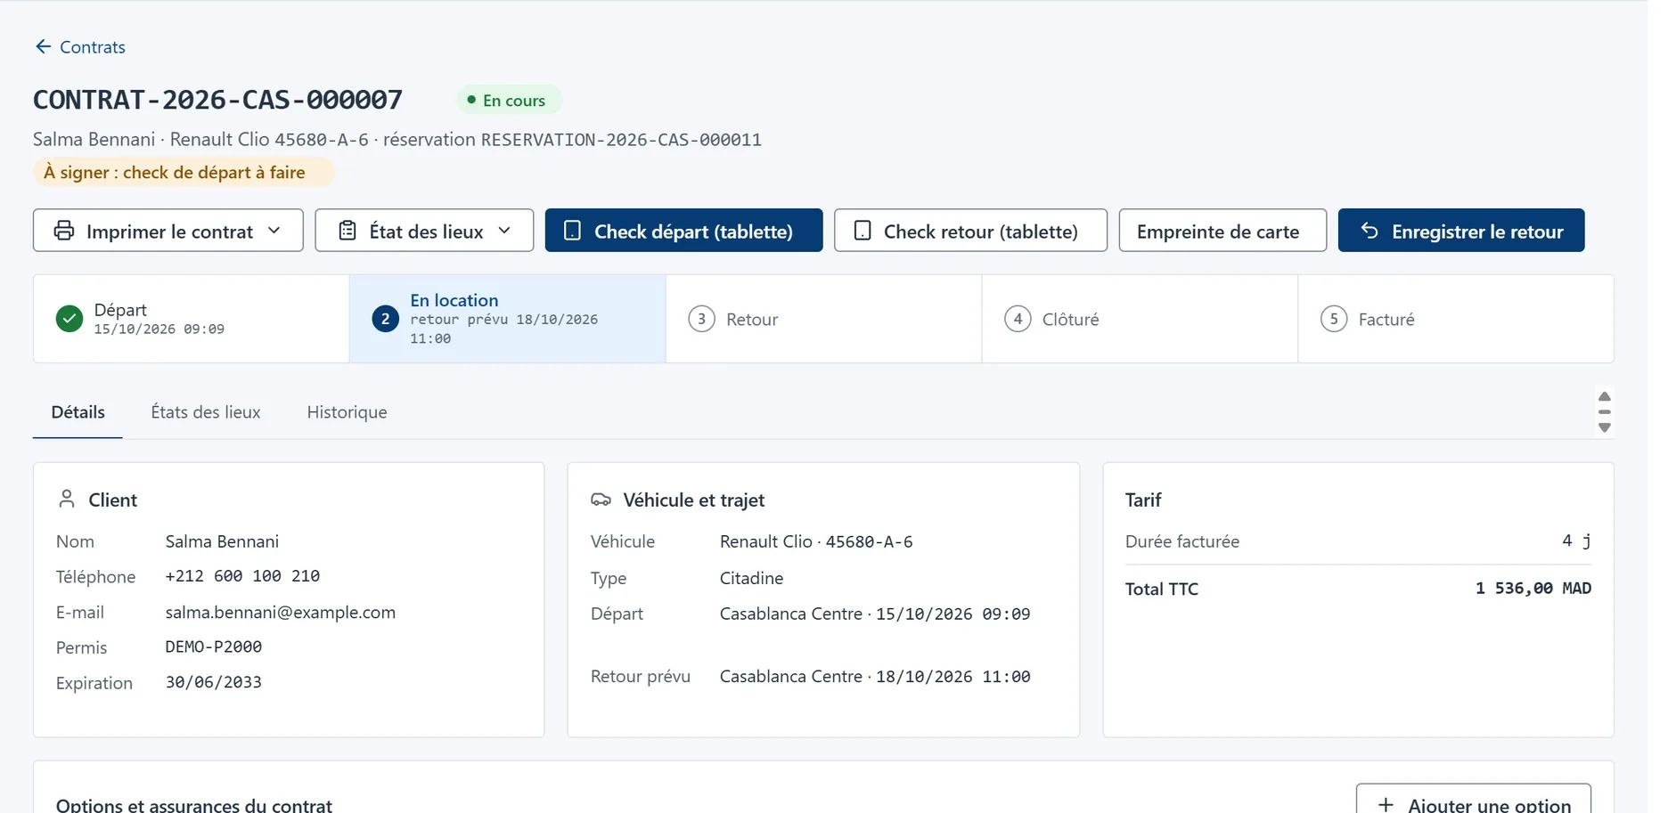This screenshot has height=813, width=1668.
Task: Select step 2 En location circle
Action: 385,319
